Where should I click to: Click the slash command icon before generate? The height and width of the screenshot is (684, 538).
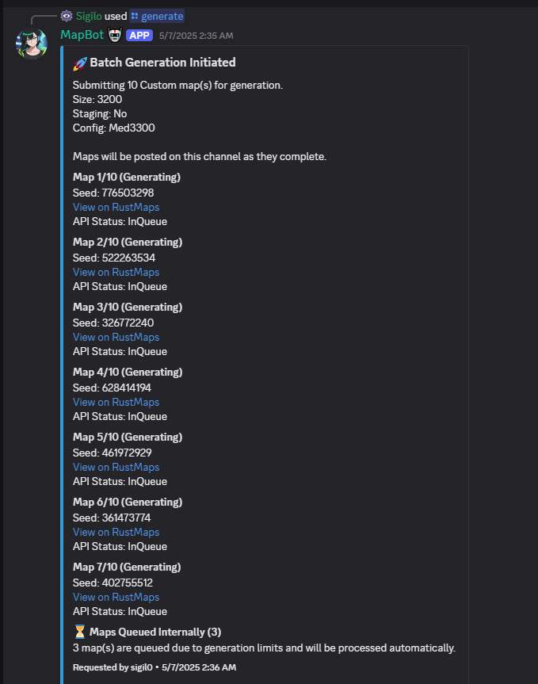coord(135,15)
